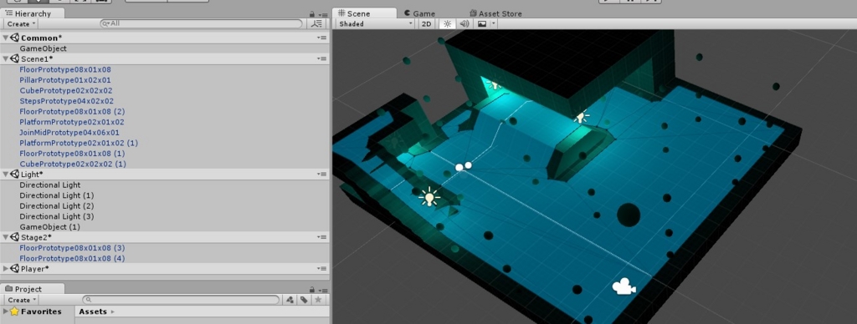
Task: Open the Scene1 scene options menu icon
Action: [322, 59]
